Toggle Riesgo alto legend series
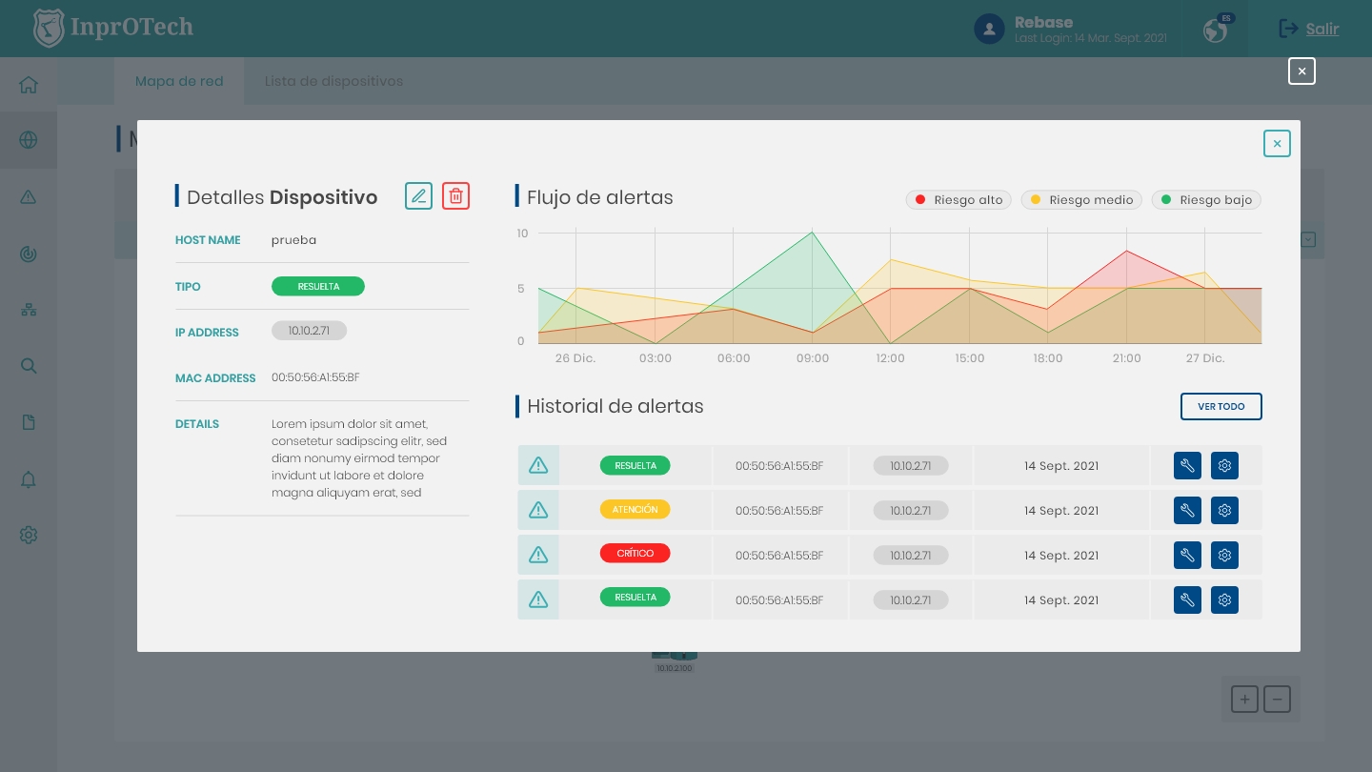 [957, 200]
